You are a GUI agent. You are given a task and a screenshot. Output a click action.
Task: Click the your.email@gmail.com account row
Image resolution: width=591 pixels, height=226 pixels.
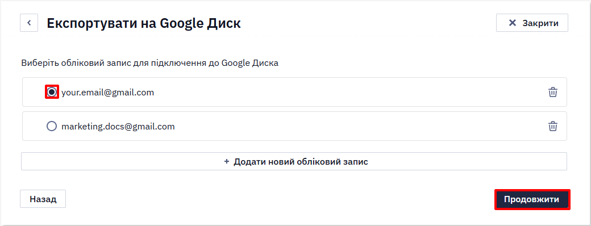[x=294, y=93]
